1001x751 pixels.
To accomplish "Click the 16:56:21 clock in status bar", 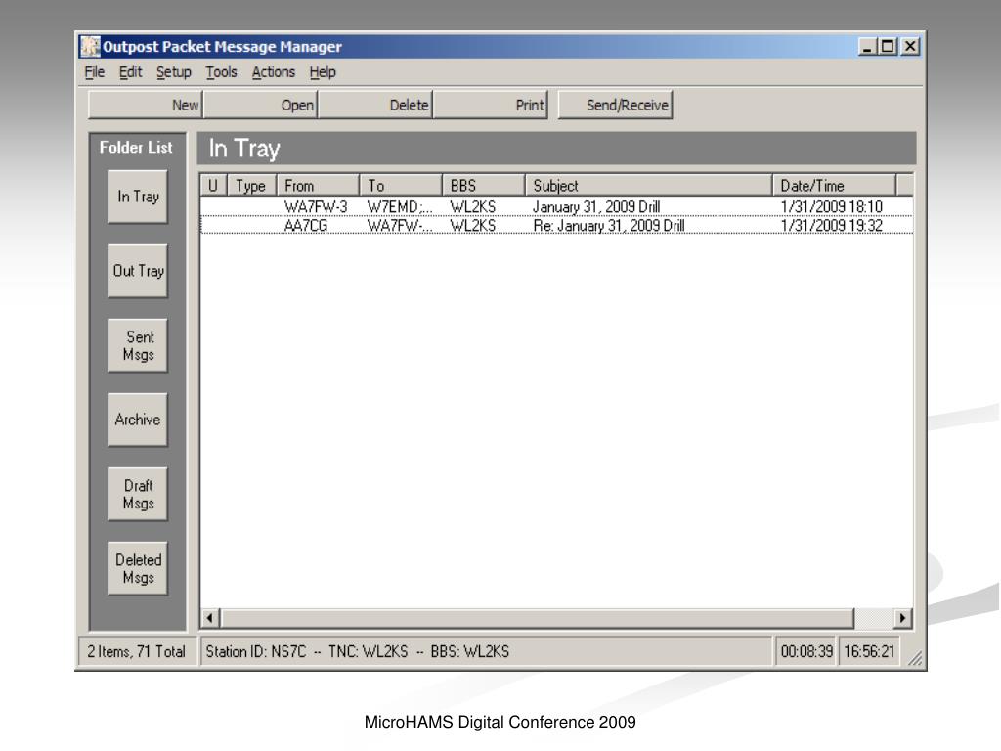I will (x=869, y=651).
